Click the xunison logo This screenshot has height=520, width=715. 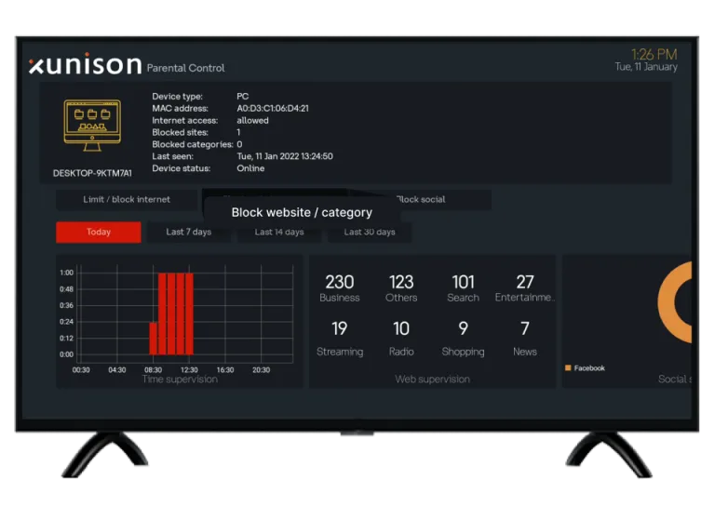pyautogui.click(x=86, y=65)
